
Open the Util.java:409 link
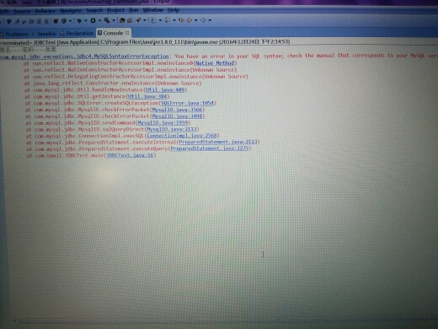coord(165,90)
